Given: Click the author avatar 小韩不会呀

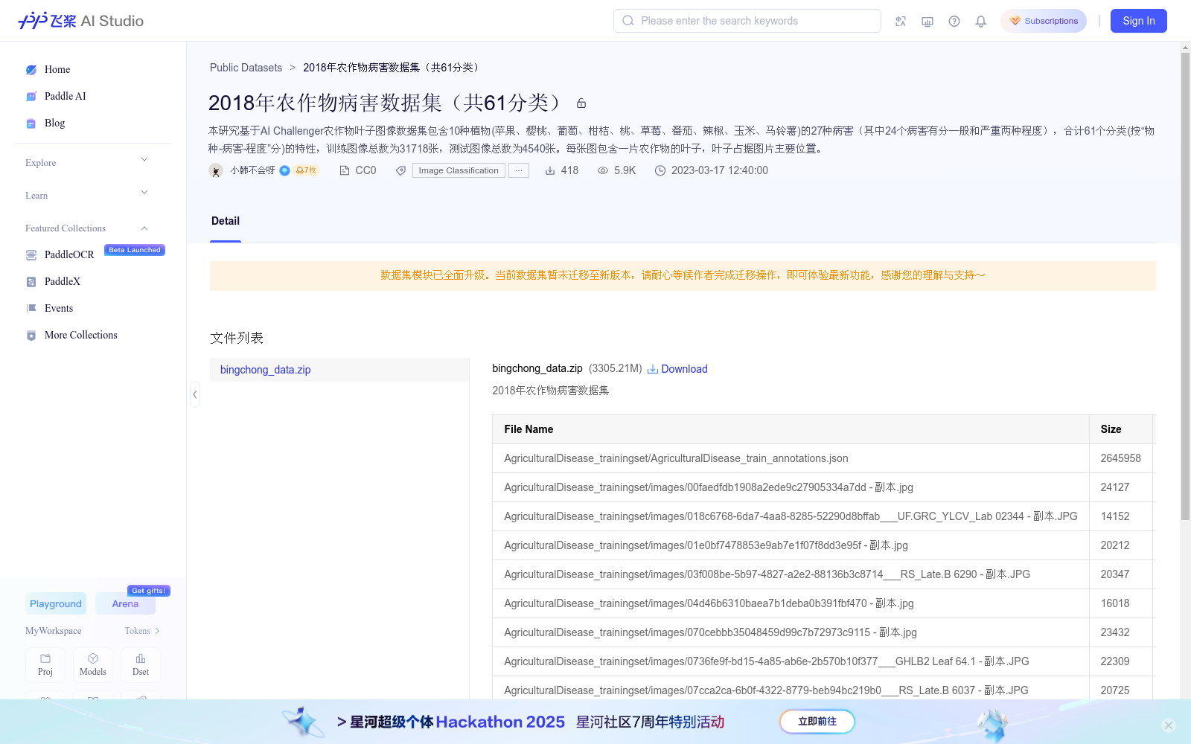Looking at the screenshot, I should click(216, 171).
